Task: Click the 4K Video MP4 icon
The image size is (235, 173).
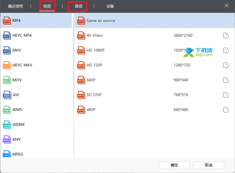Action: point(81,36)
